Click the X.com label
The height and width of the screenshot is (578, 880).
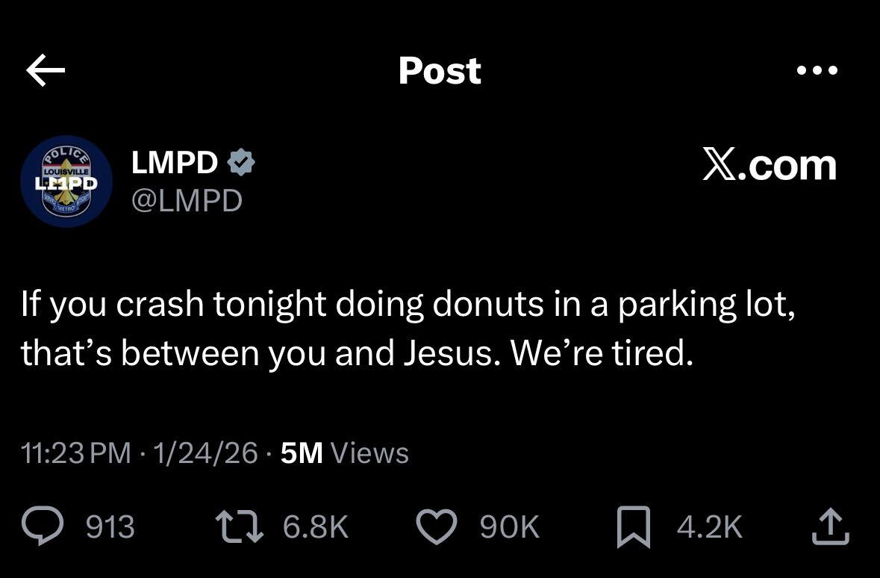click(x=770, y=165)
